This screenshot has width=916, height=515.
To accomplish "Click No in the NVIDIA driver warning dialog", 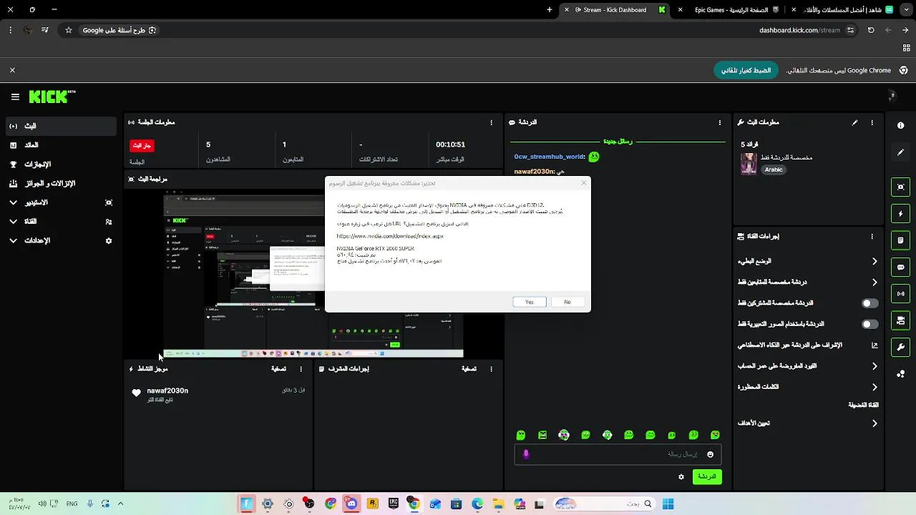I will click(567, 302).
